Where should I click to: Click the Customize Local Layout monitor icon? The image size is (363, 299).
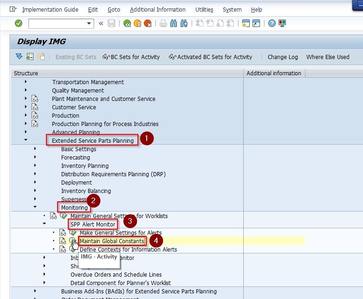point(282,23)
